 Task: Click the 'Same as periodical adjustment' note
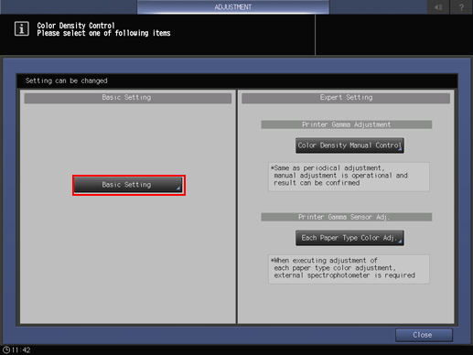point(349,177)
